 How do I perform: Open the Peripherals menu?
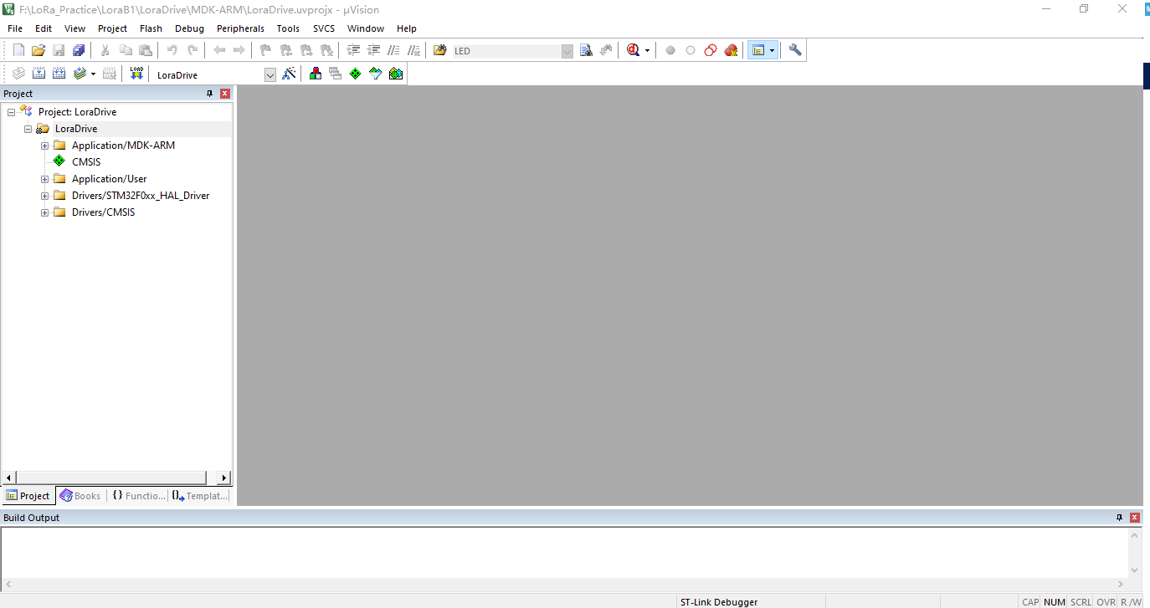pyautogui.click(x=240, y=28)
